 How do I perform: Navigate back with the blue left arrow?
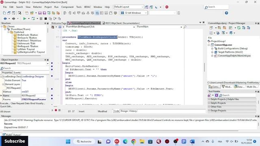click(5, 19)
